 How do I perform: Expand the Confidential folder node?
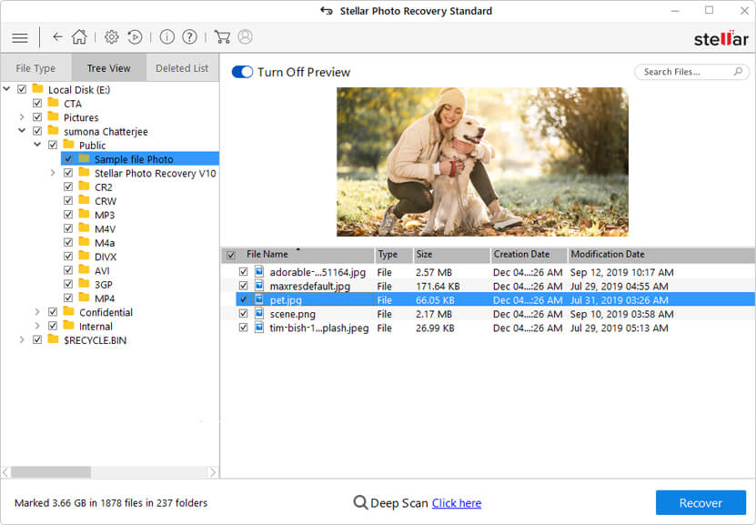pos(37,312)
